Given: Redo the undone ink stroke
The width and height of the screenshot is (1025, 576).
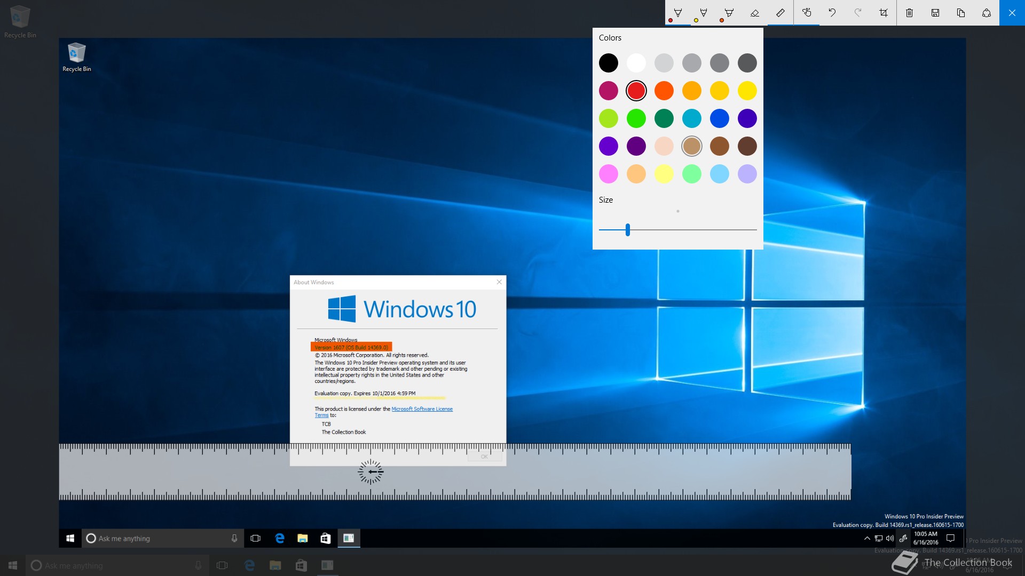Looking at the screenshot, I should point(858,13).
